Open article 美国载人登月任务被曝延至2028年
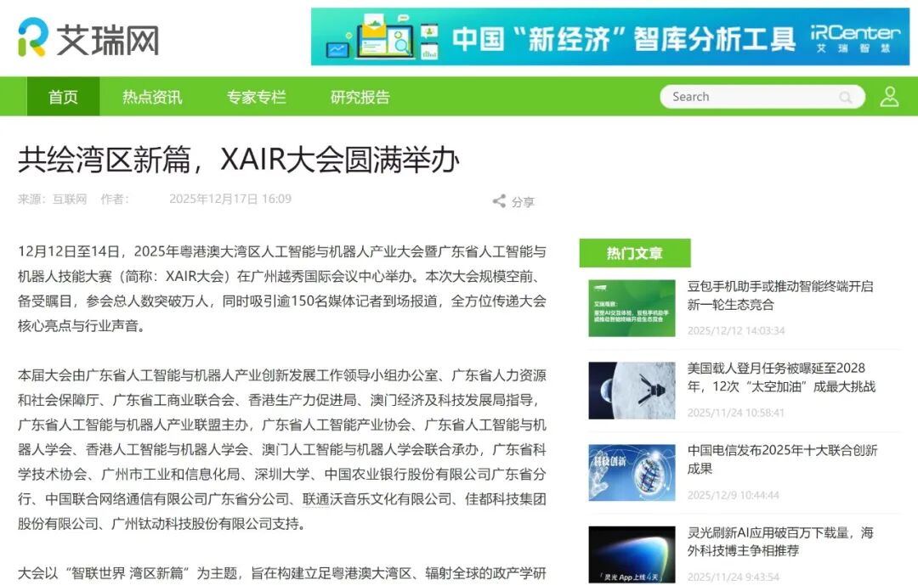The width and height of the screenshot is (918, 585). [x=781, y=377]
